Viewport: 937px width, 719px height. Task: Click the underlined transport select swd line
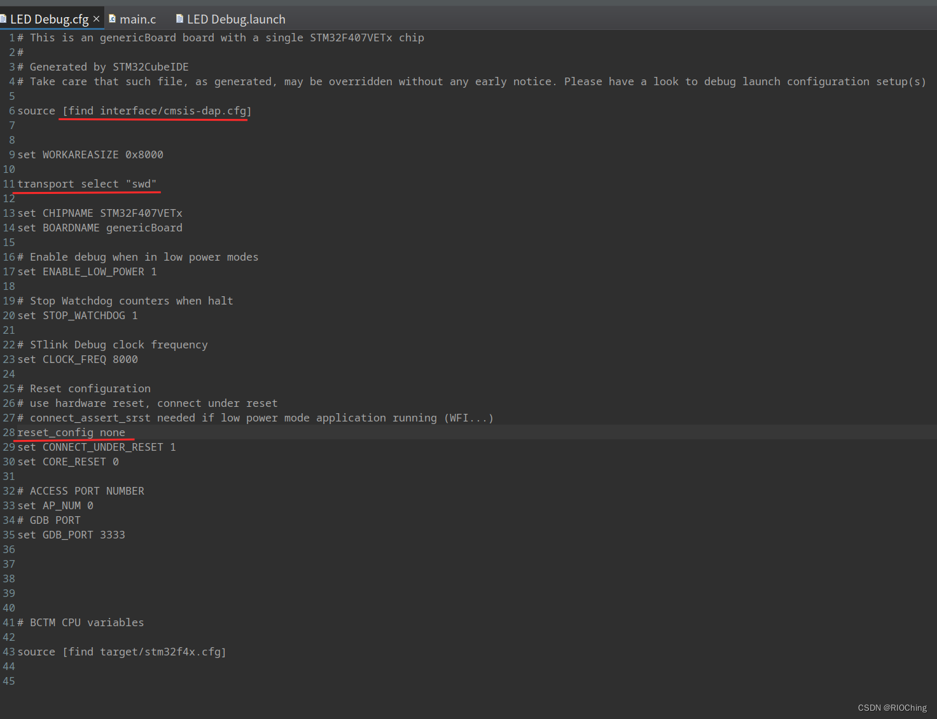(x=87, y=184)
